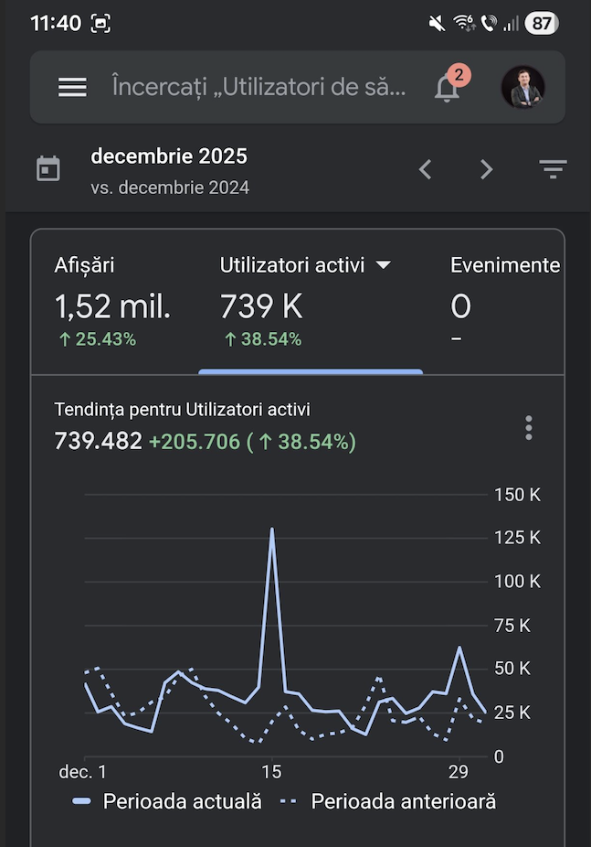Open the filter options icon
This screenshot has height=847, width=591.
(553, 169)
